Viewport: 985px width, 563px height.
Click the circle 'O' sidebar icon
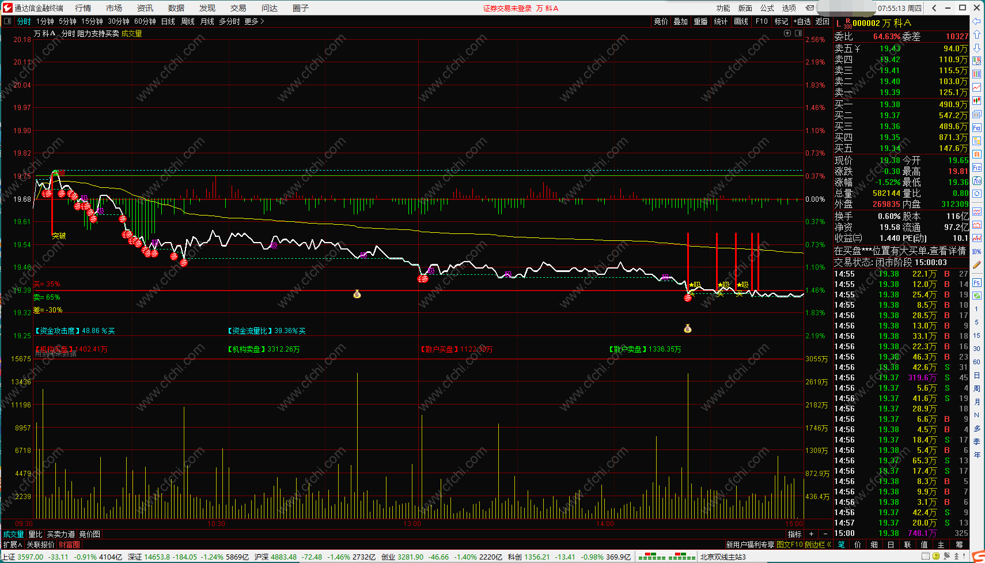coord(977,194)
